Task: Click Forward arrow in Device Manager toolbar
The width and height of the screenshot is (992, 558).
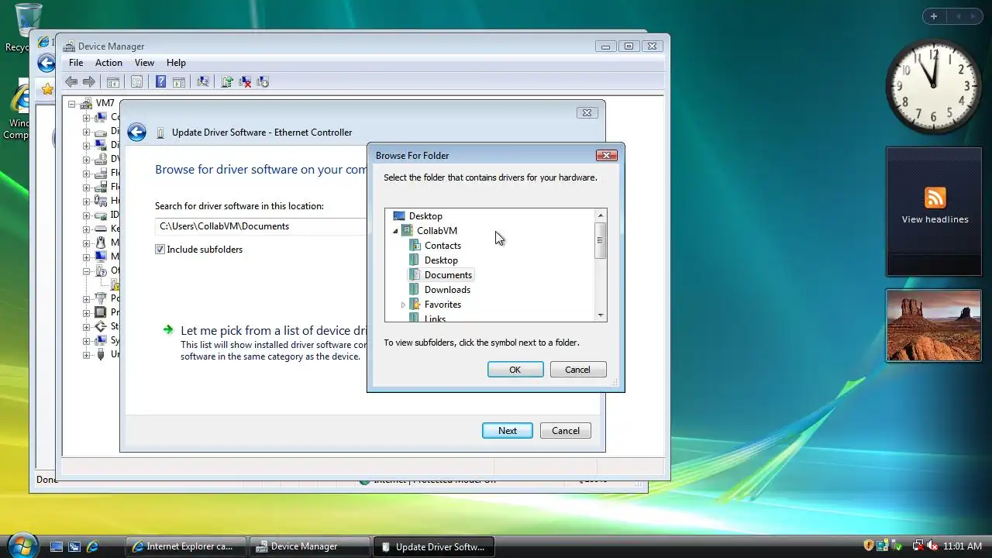Action: coord(88,81)
